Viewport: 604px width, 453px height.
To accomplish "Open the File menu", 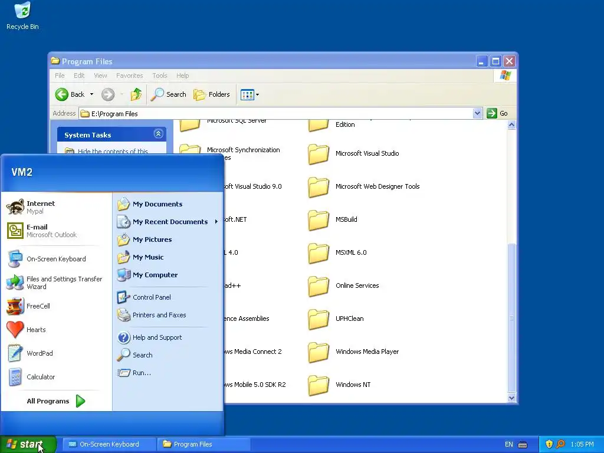I will (60, 75).
